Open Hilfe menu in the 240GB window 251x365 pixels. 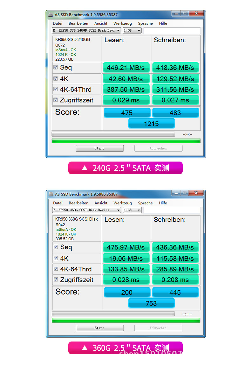[x=163, y=23]
